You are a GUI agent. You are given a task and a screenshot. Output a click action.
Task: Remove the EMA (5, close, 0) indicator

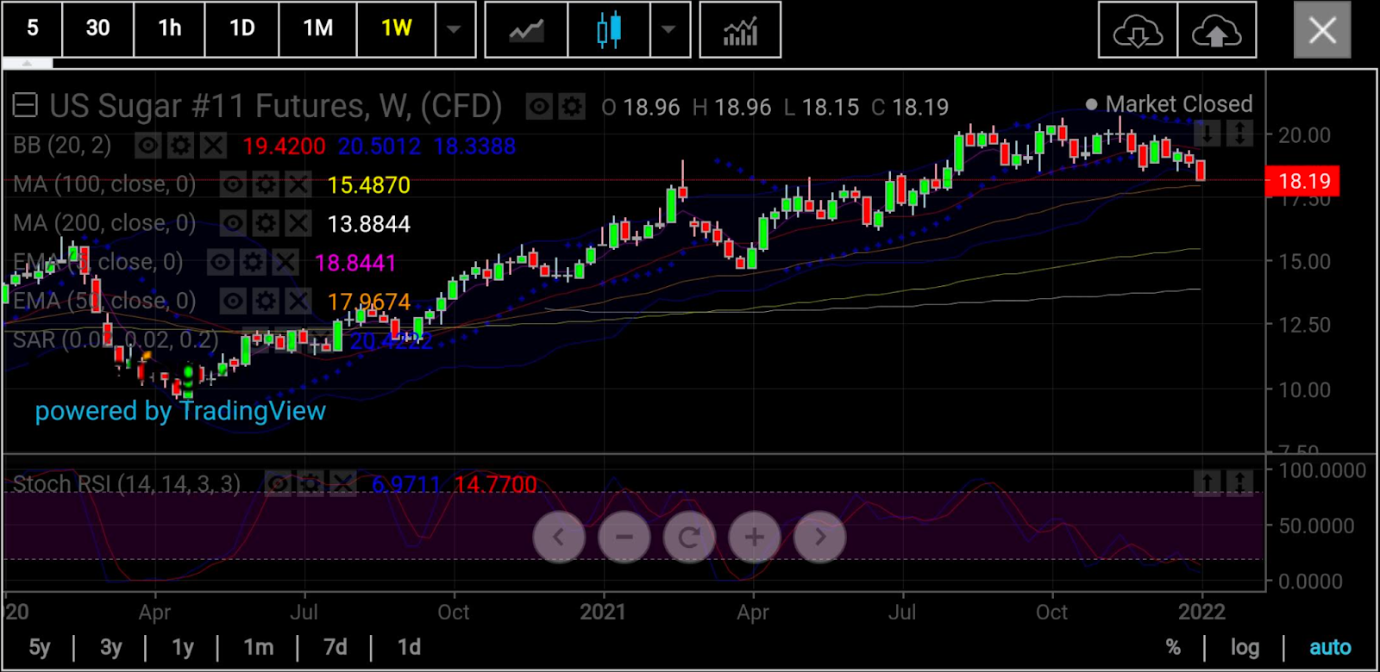[x=285, y=263]
